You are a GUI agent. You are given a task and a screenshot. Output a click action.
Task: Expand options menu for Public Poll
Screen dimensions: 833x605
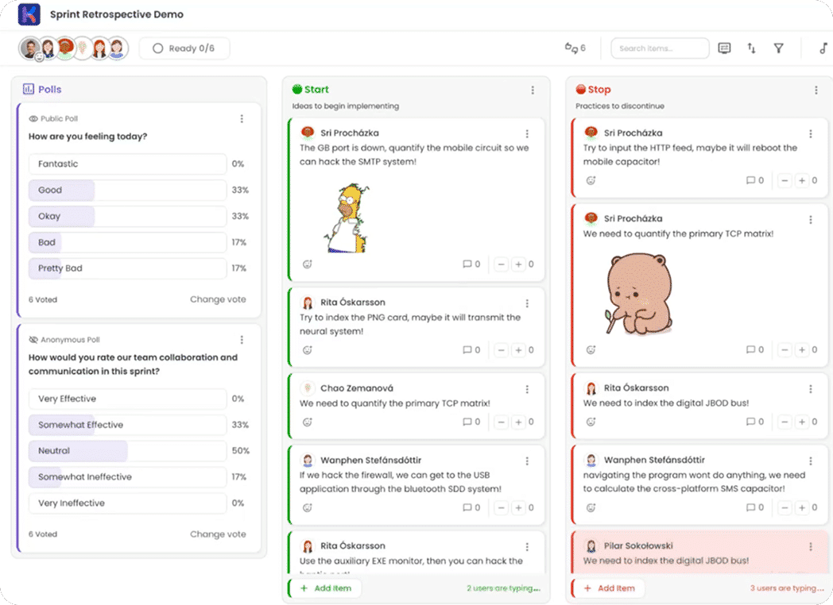coord(242,119)
